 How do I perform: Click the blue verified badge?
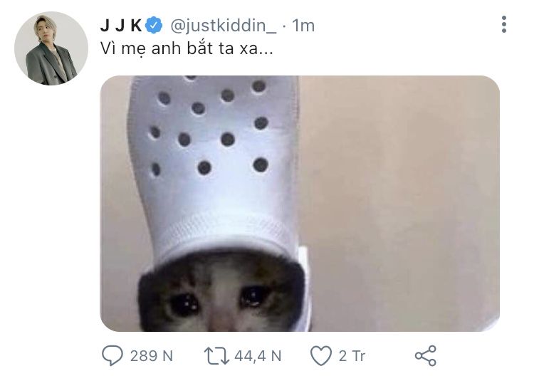tap(154, 25)
